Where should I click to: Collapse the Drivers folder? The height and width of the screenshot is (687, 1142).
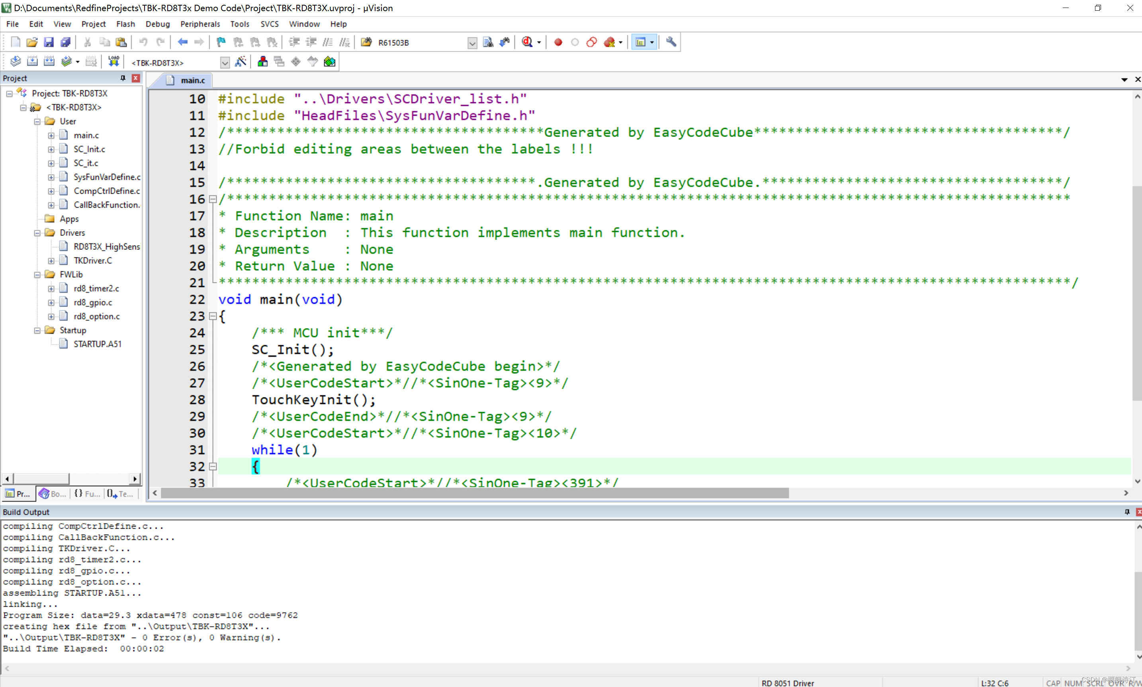tap(37, 234)
